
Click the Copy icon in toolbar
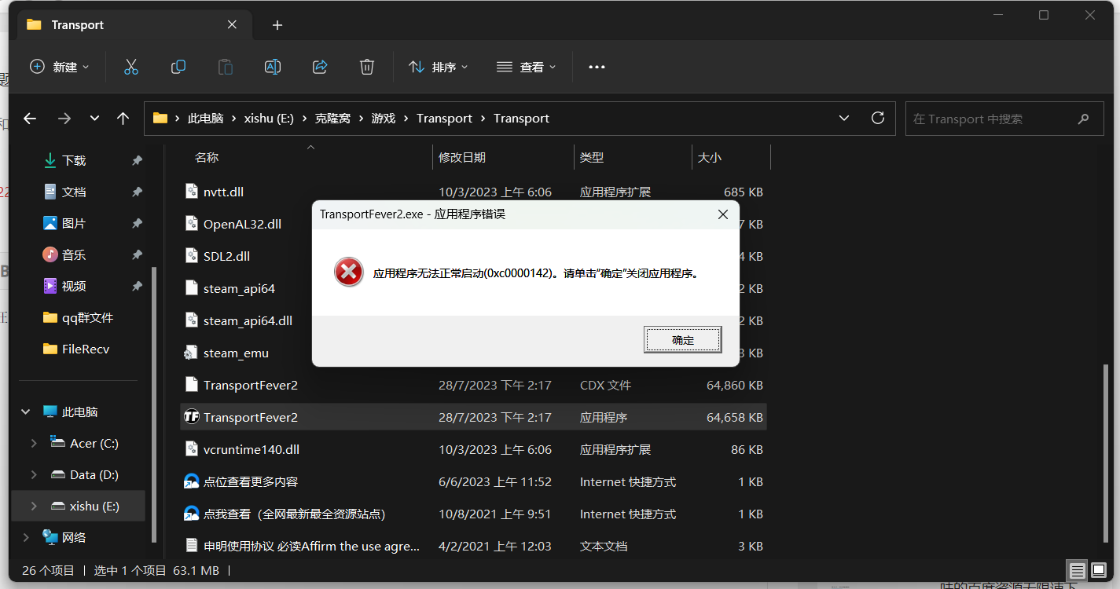tap(178, 67)
